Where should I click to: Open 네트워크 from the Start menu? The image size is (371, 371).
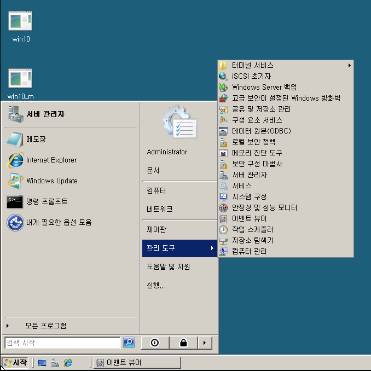(160, 209)
